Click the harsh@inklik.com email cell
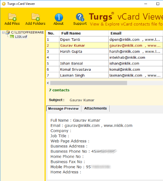 pyautogui.click(x=135, y=51)
